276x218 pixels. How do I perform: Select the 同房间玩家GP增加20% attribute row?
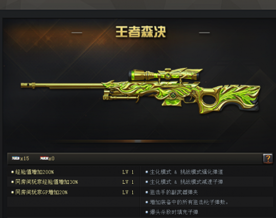(x=74, y=192)
